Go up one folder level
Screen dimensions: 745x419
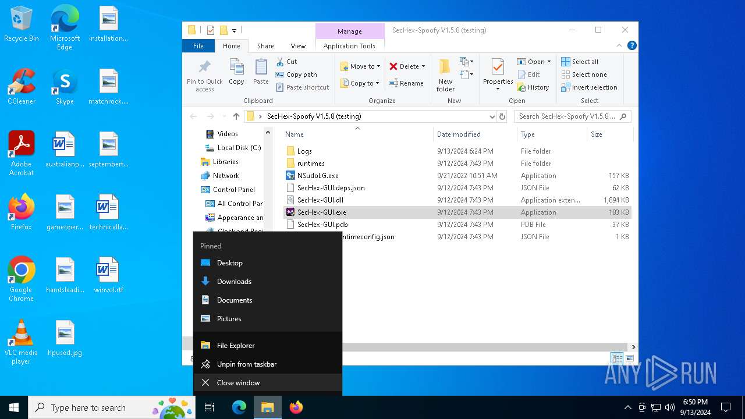[236, 116]
